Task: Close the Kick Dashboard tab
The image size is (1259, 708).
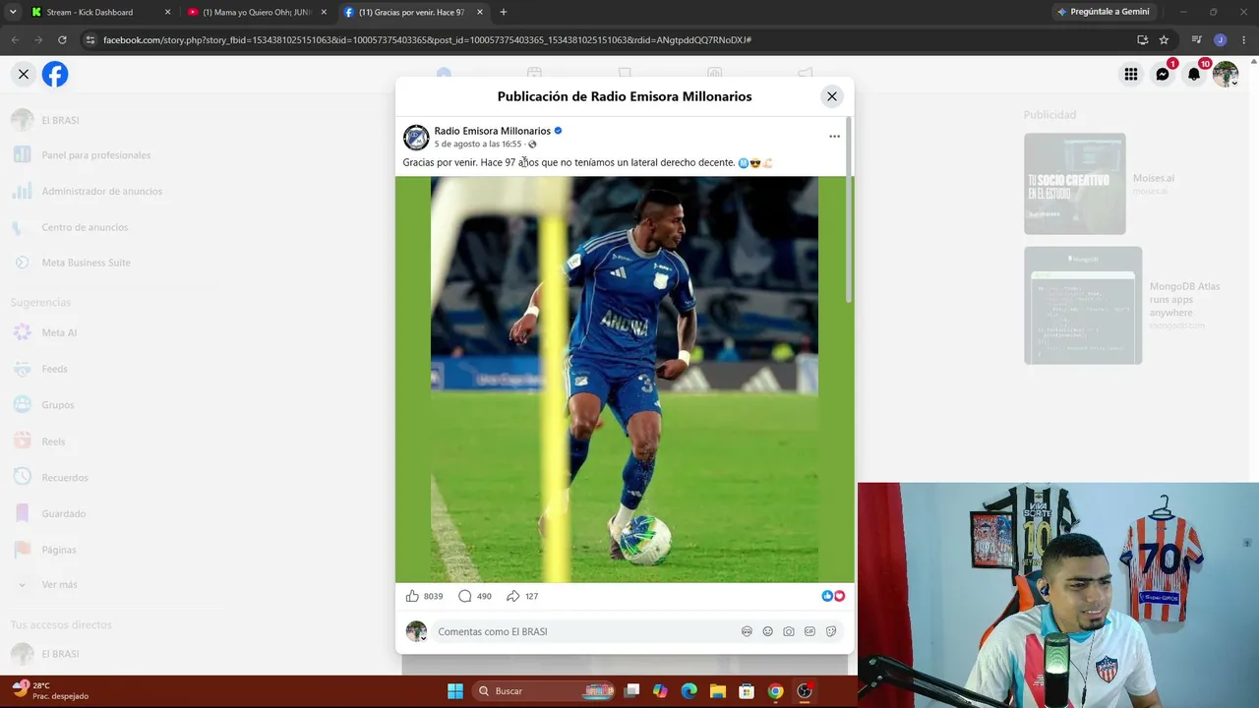Action: pyautogui.click(x=167, y=12)
